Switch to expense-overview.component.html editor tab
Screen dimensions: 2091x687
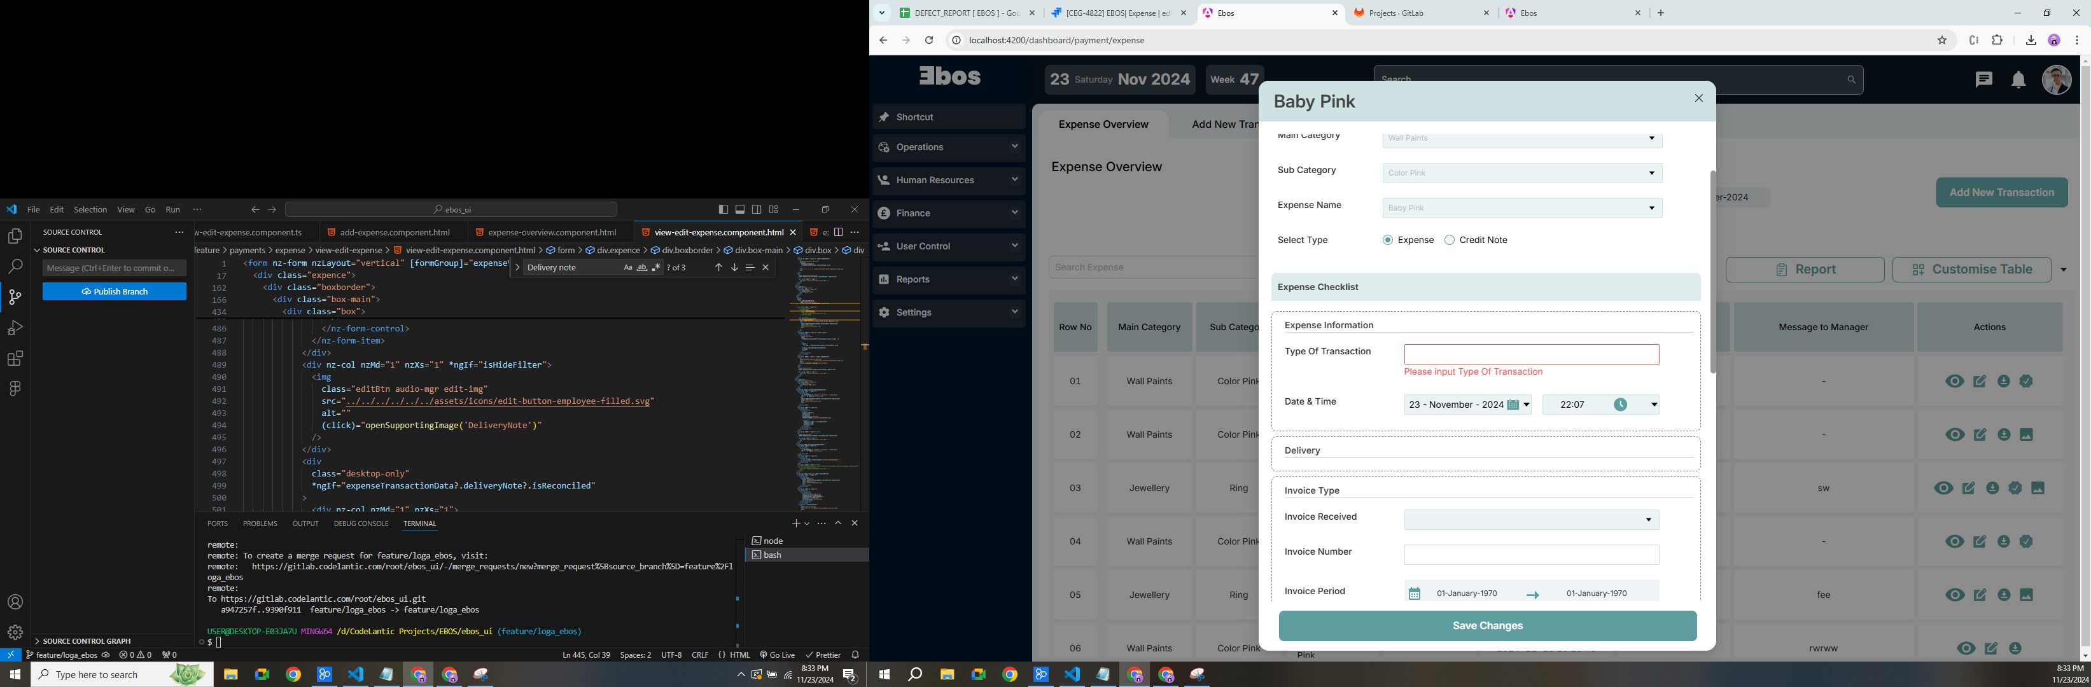[x=552, y=233]
